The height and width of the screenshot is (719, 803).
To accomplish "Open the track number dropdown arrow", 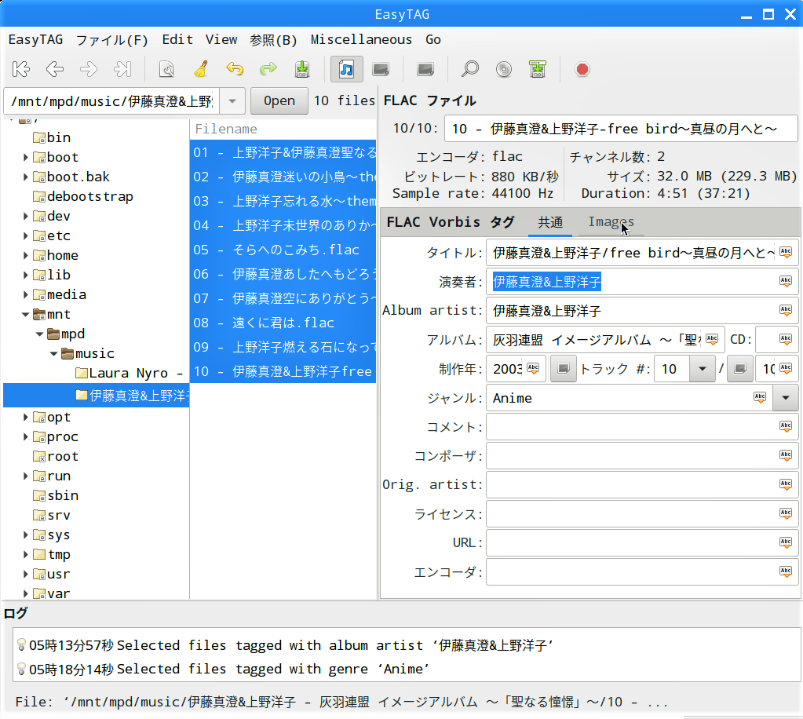I will pyautogui.click(x=702, y=369).
